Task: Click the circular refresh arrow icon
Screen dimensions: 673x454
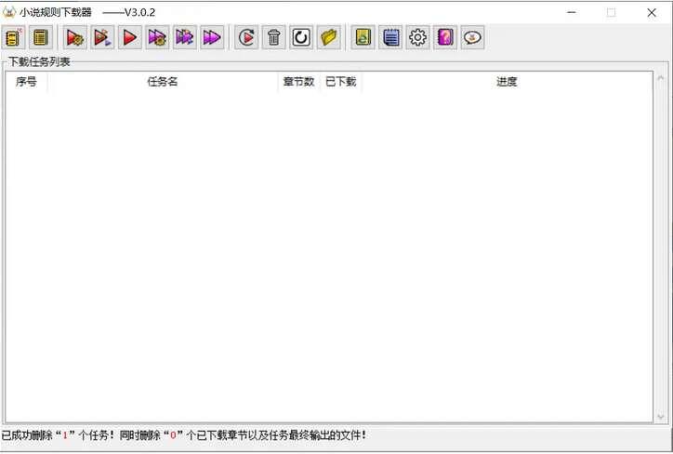Action: [x=301, y=37]
